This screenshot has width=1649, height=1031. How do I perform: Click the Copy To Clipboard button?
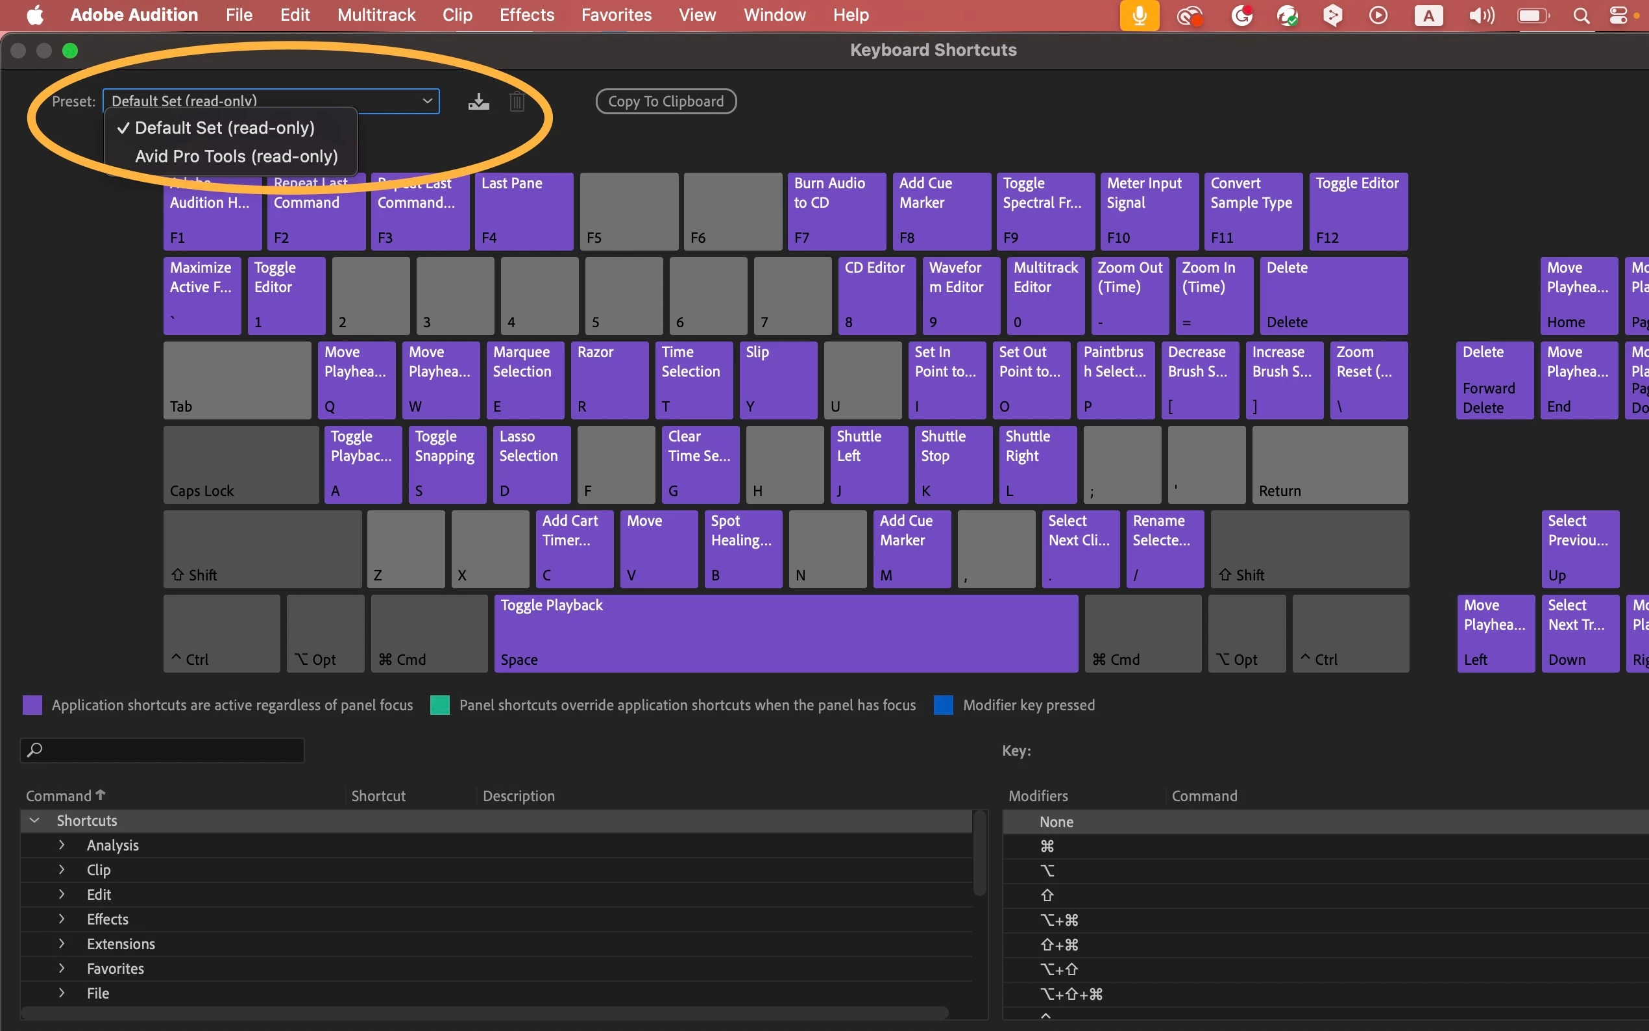(665, 101)
